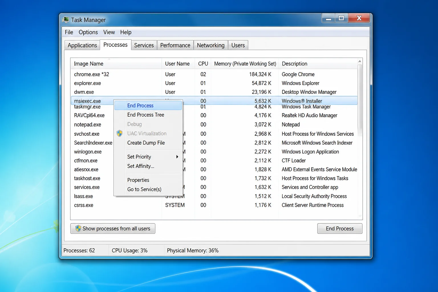Image resolution: width=438 pixels, height=292 pixels.
Task: Open the Options menu
Action: [88, 32]
